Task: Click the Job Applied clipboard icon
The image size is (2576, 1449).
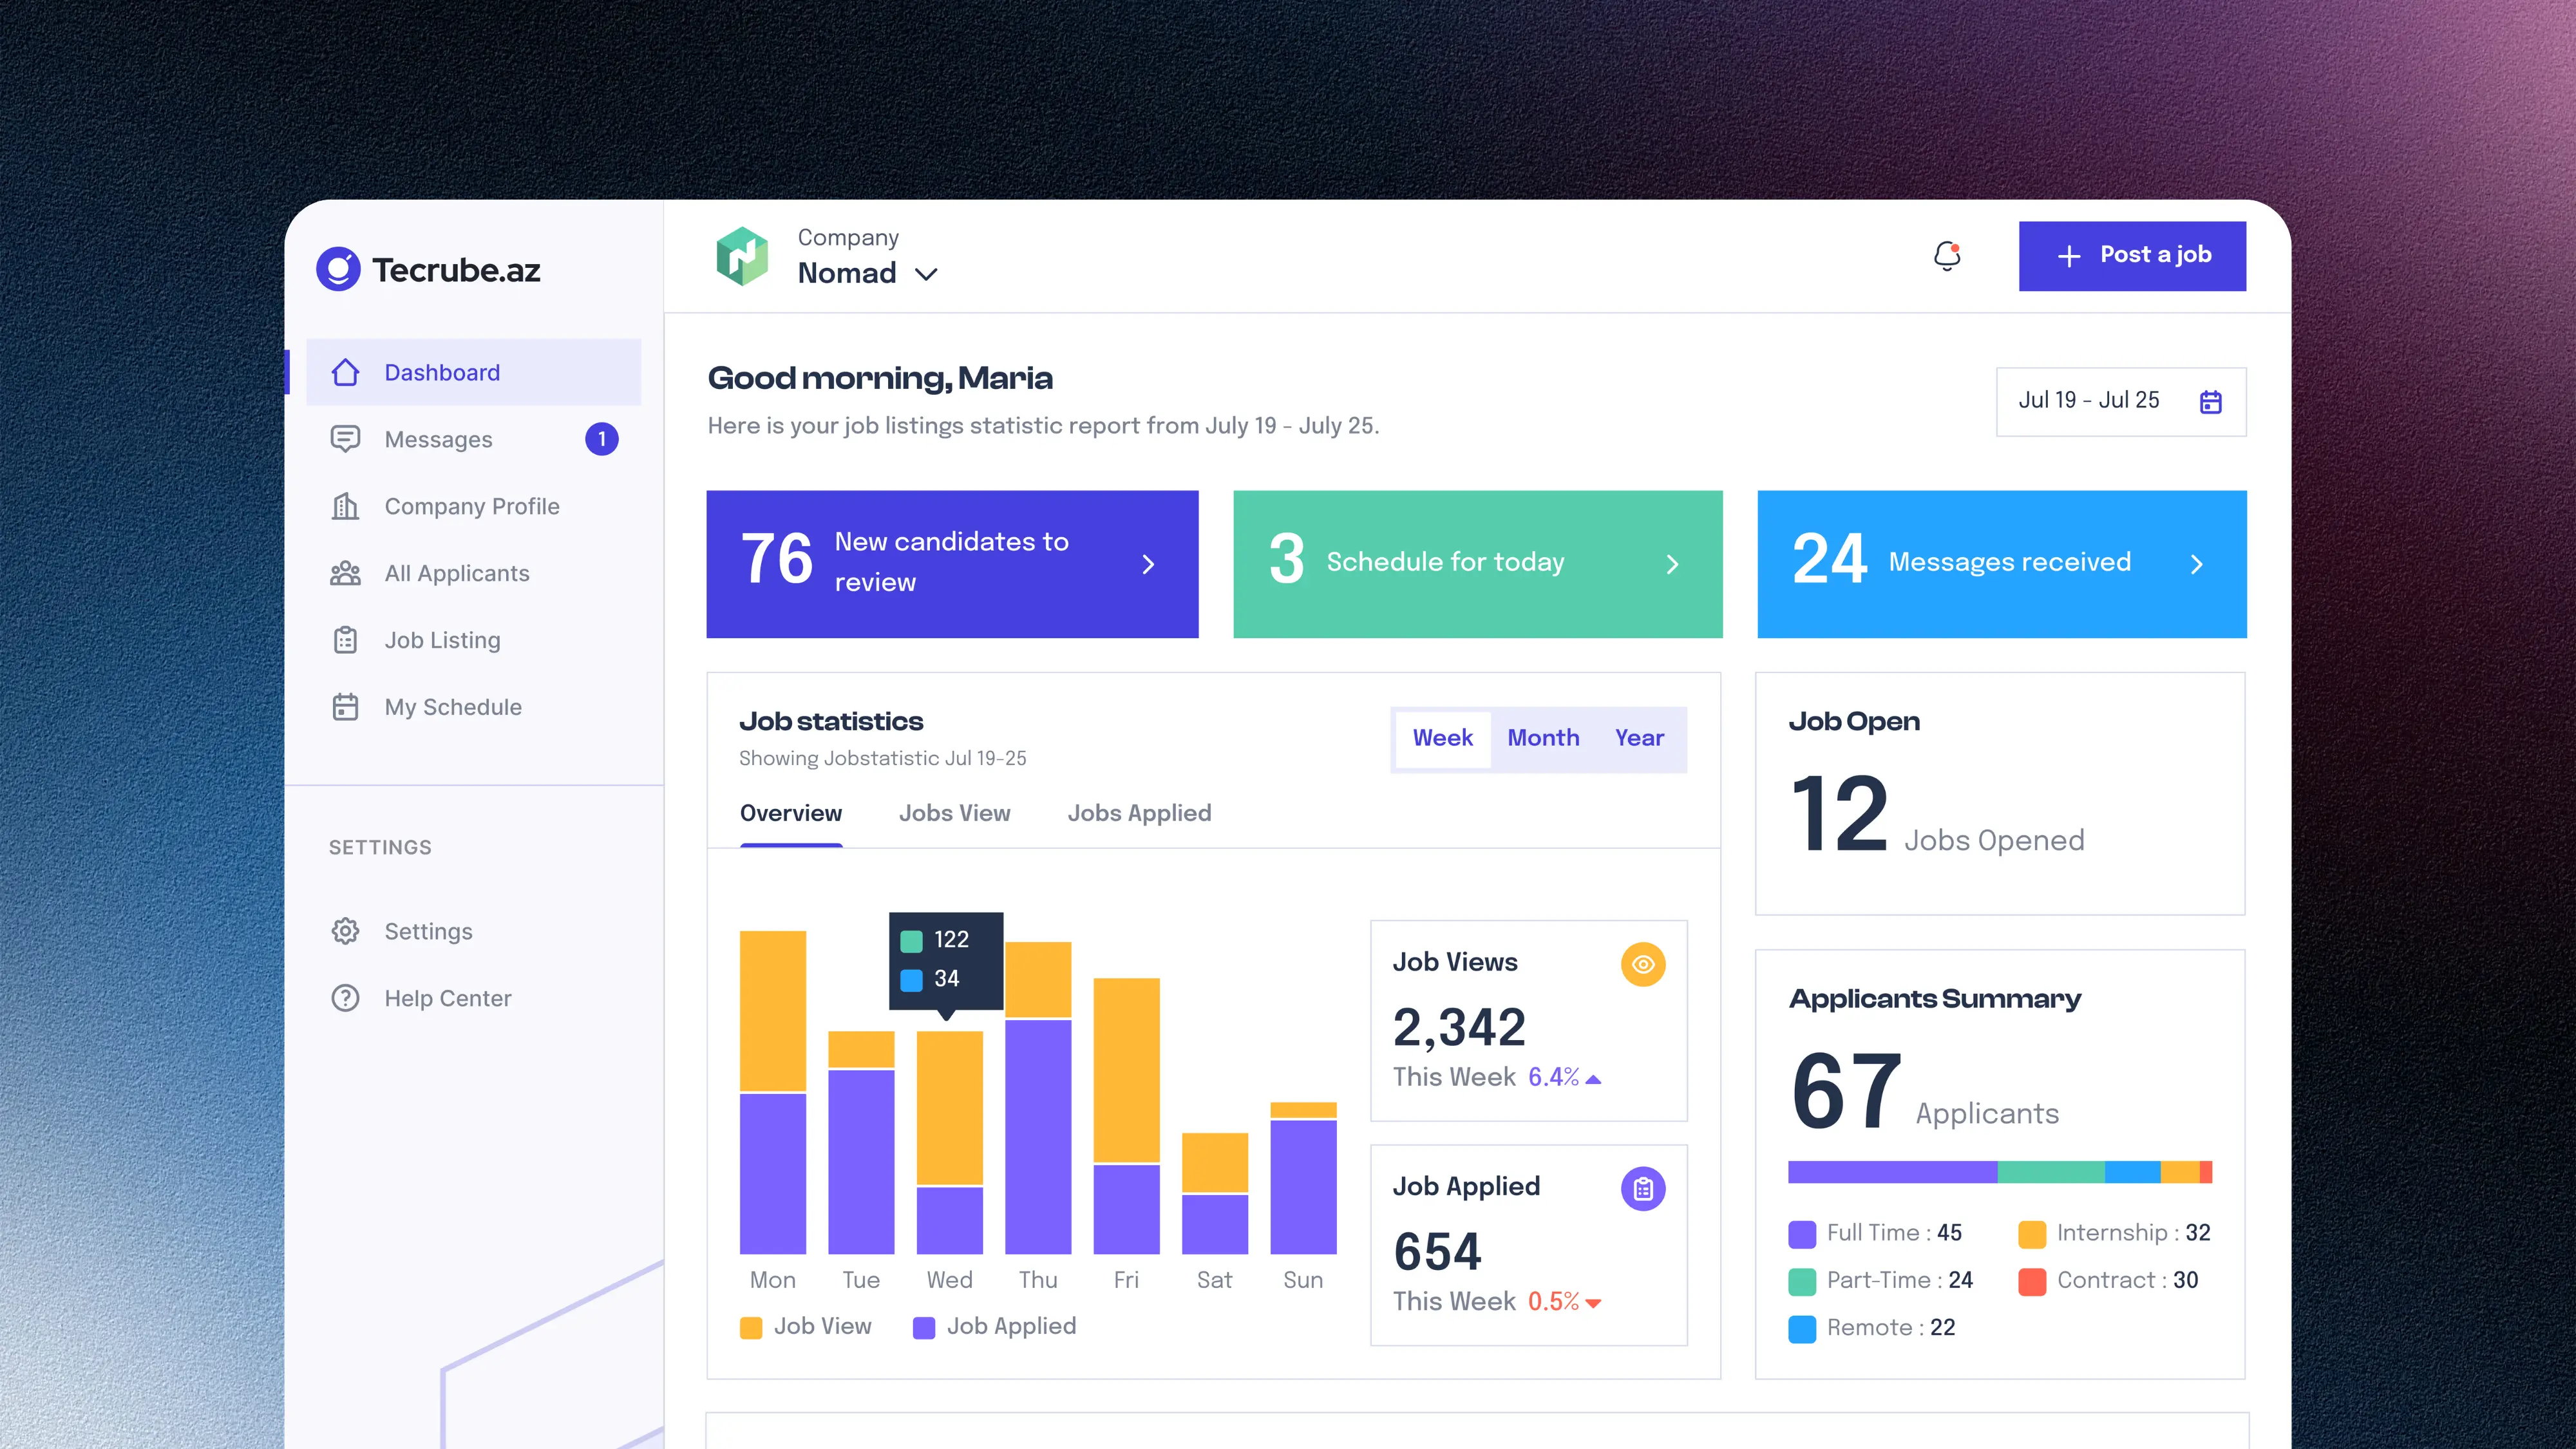Action: 1642,1188
